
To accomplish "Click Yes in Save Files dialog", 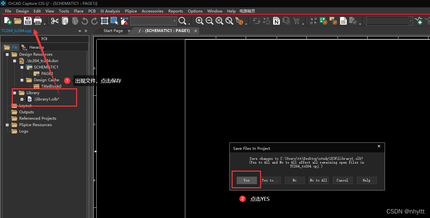I will point(246,180).
